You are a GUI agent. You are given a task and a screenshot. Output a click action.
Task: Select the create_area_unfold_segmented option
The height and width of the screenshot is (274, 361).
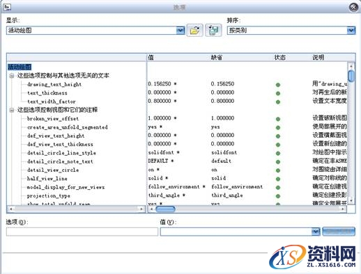pyautogui.click(x=68, y=127)
